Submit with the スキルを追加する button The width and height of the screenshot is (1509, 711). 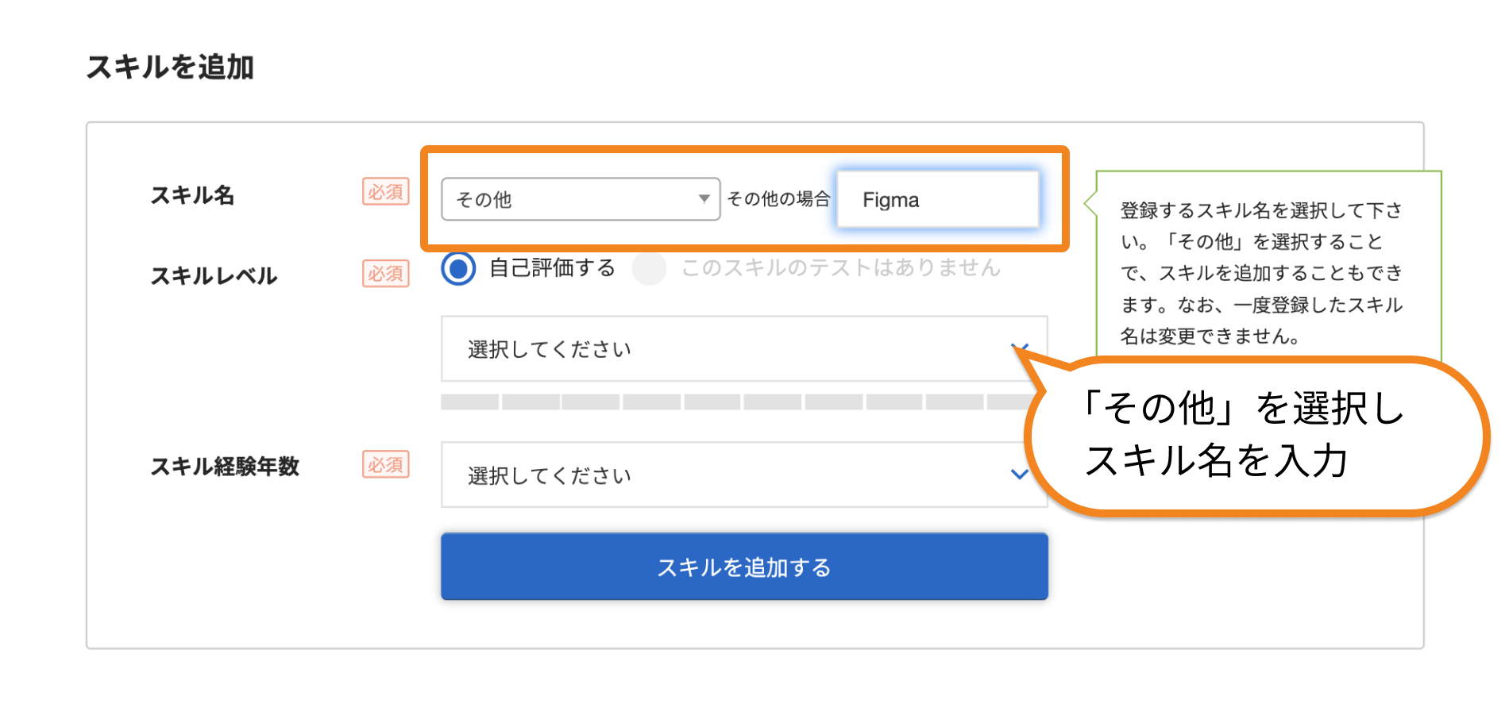click(x=744, y=567)
